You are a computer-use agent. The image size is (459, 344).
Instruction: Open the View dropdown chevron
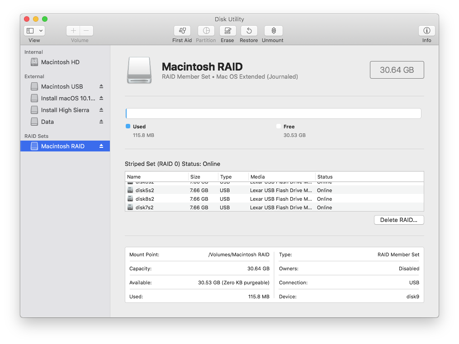[41, 31]
